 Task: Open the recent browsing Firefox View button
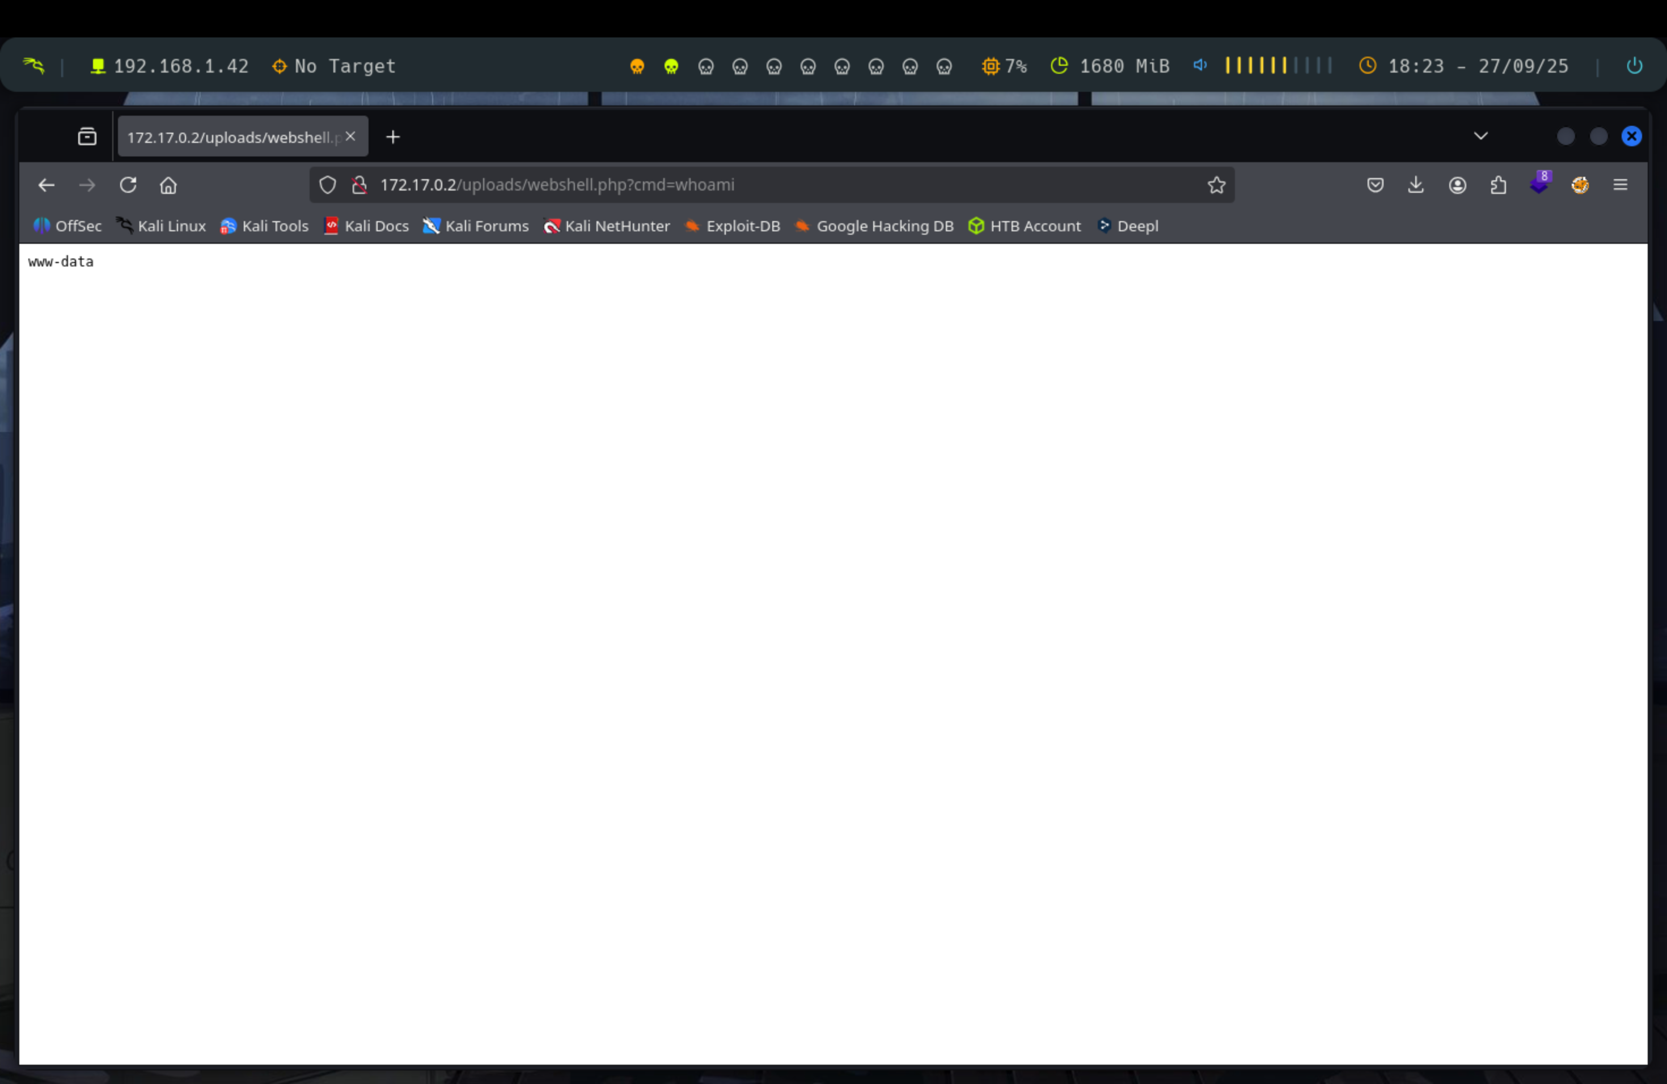click(87, 137)
